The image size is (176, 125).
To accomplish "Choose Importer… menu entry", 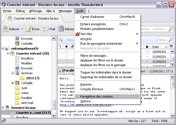I will [107, 84].
